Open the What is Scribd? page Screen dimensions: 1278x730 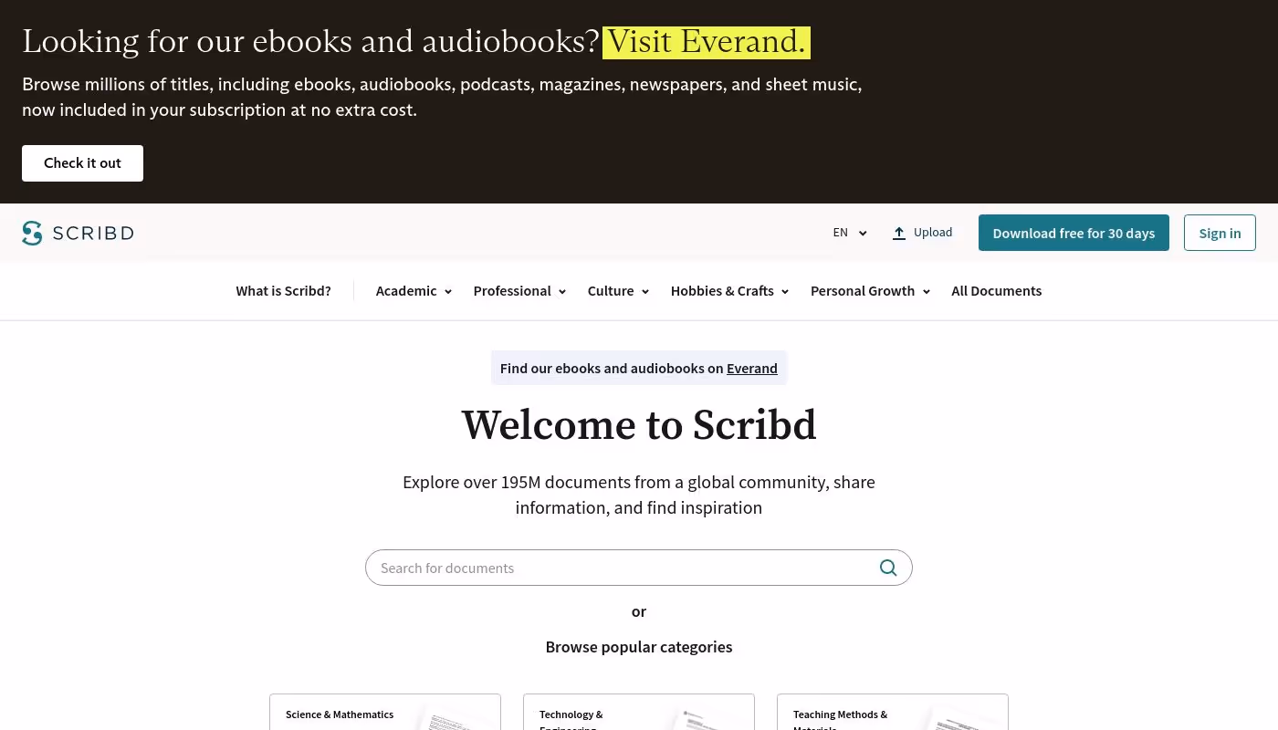click(x=283, y=291)
